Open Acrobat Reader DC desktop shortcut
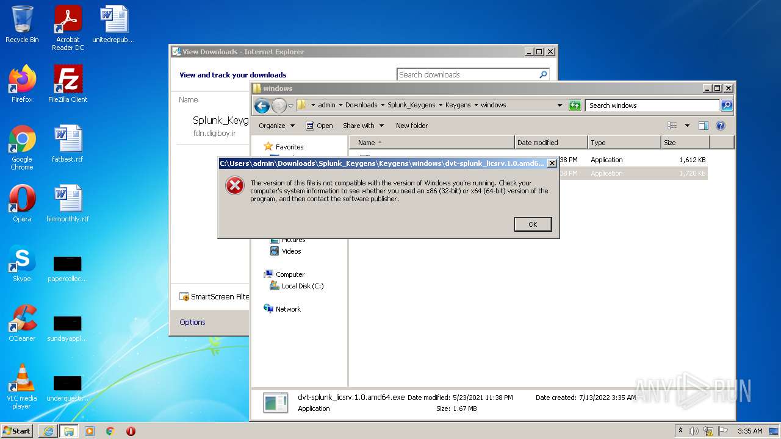This screenshot has width=781, height=439. [68, 28]
